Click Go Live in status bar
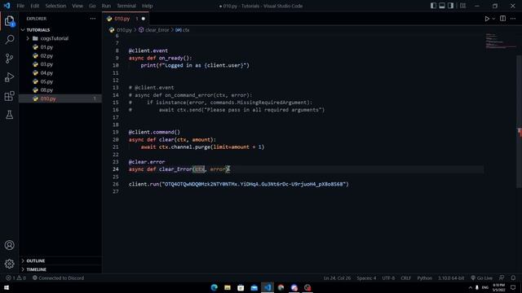 (x=481, y=278)
